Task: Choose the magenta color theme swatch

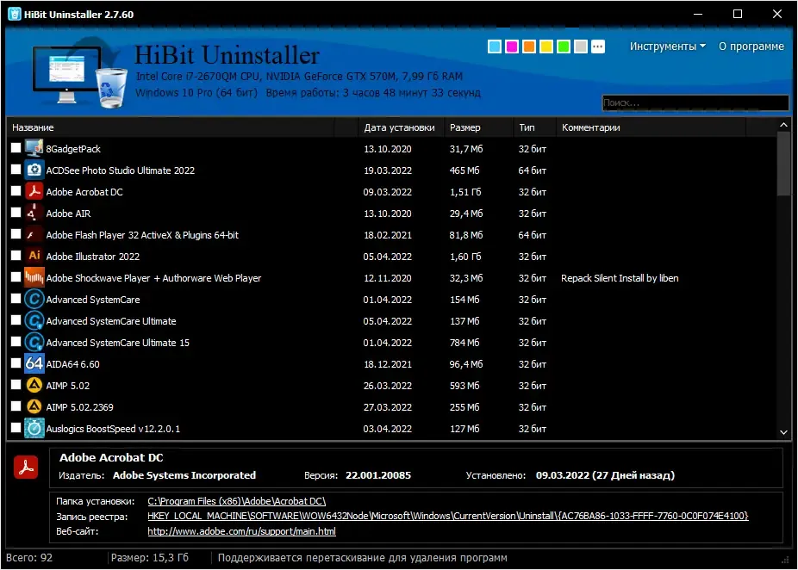Action: pos(512,46)
